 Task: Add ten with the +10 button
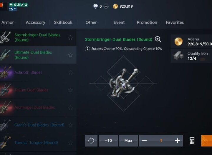point(108,141)
